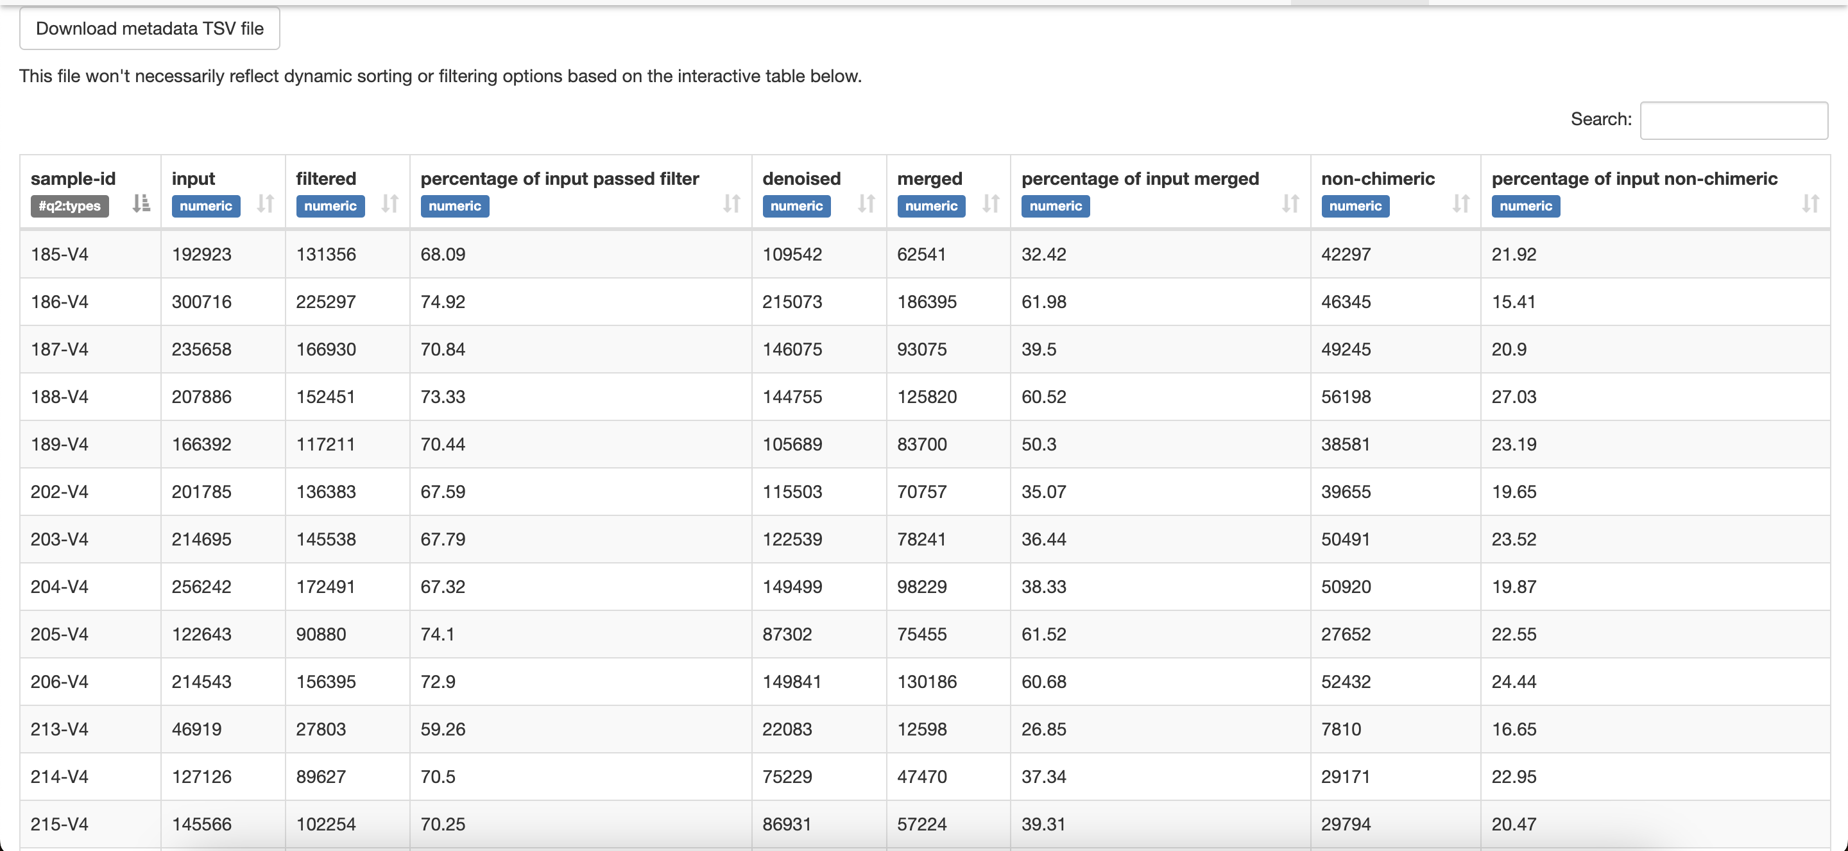The width and height of the screenshot is (1848, 851).
Task: Sort the merged column
Action: pos(991,204)
